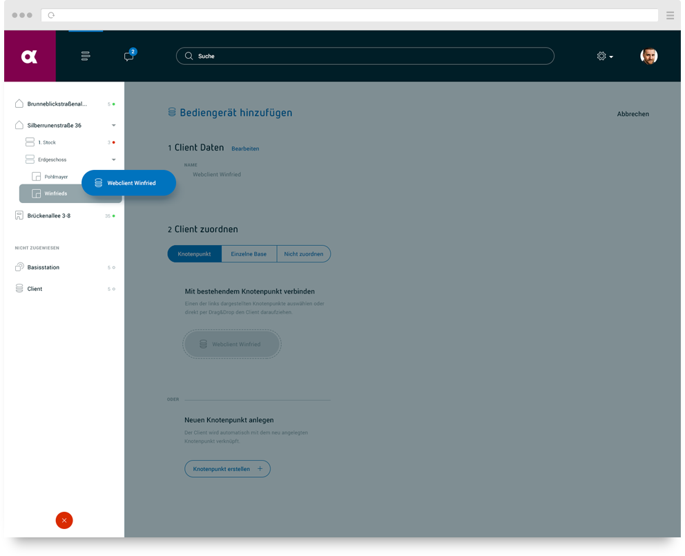Open settings gear dropdown
The height and width of the screenshot is (556, 685).
(604, 57)
